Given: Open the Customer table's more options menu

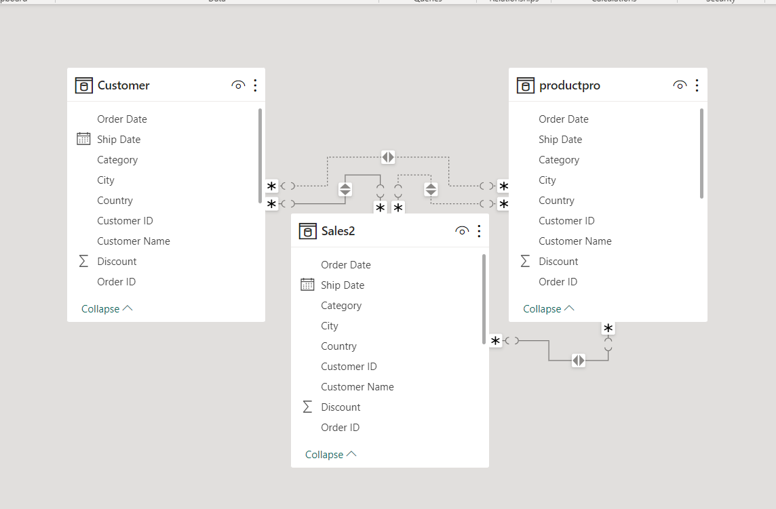Looking at the screenshot, I should pos(255,85).
